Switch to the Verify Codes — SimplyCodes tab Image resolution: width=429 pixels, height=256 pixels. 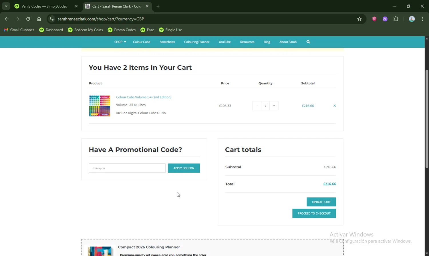pos(44,6)
